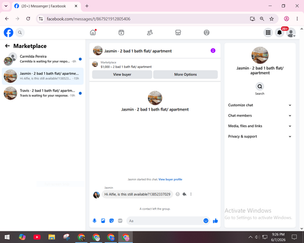Click the conversation header title Jasmin apartment
This screenshot has width=304, height=243.
click(138, 51)
